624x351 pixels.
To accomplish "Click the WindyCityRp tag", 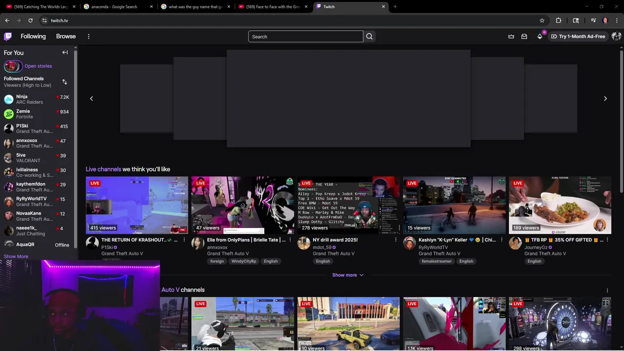I will pyautogui.click(x=244, y=261).
